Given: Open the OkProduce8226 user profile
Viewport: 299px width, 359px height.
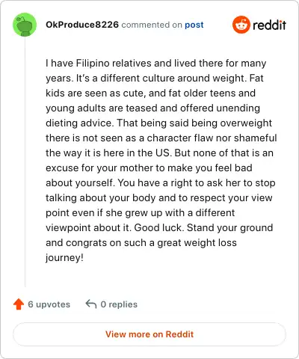Looking at the screenshot, I should pos(82,25).
